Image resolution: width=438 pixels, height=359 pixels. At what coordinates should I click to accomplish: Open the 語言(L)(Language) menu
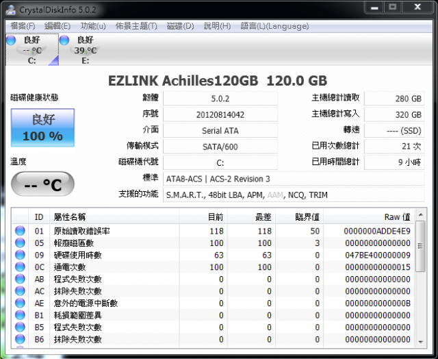[275, 26]
